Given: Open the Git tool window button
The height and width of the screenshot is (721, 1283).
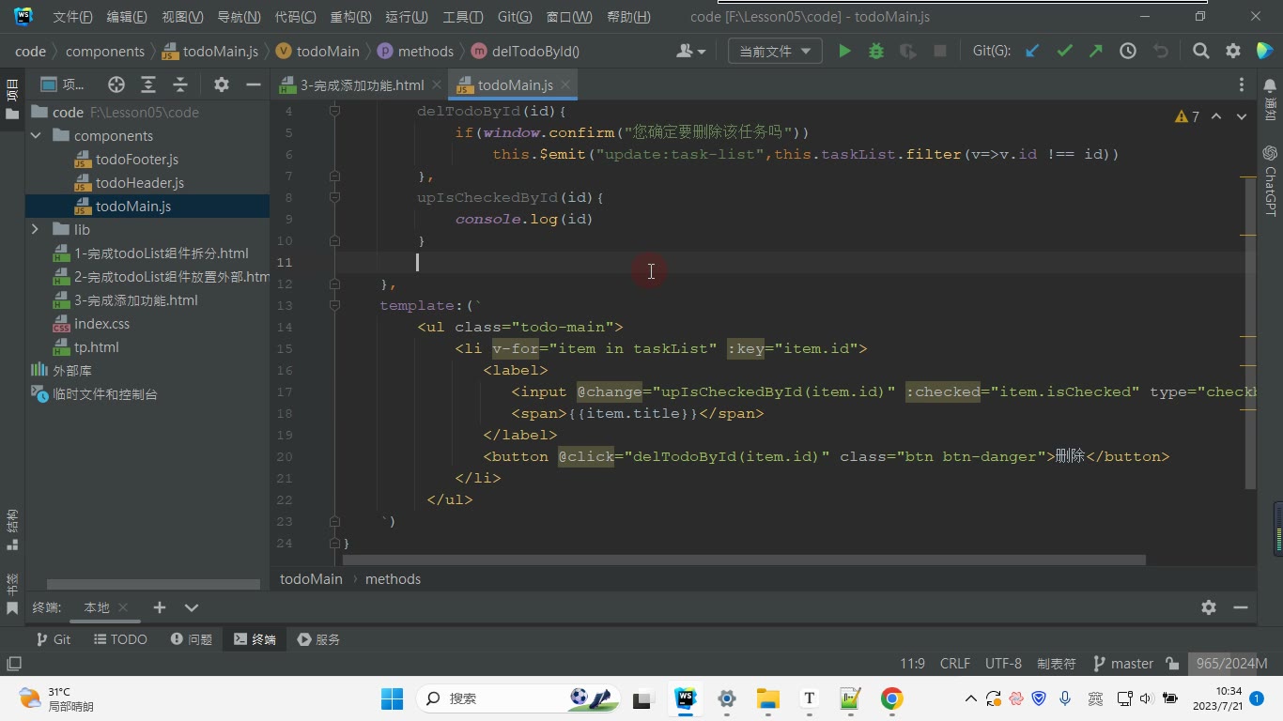Looking at the screenshot, I should click(53, 638).
